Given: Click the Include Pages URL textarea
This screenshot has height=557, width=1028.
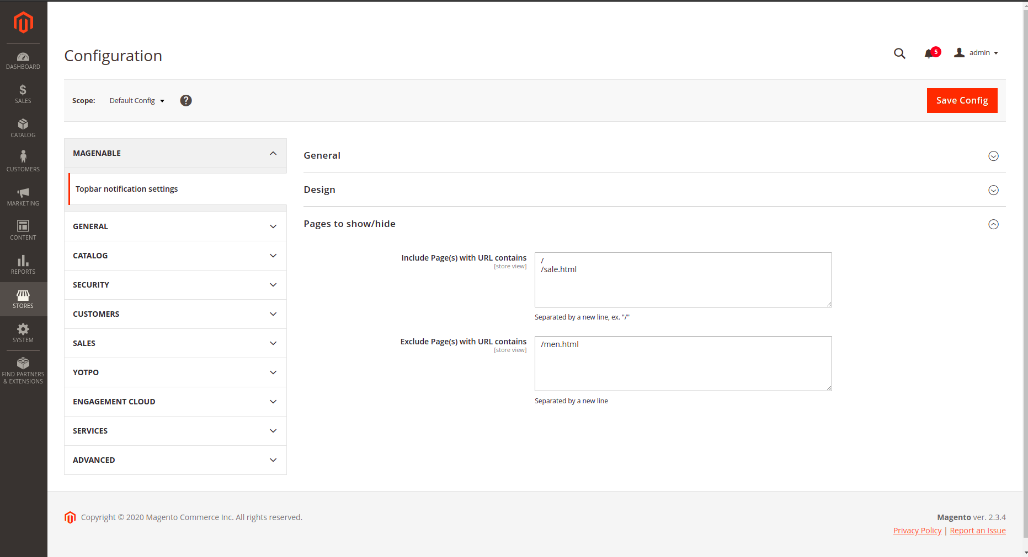Looking at the screenshot, I should click(x=683, y=280).
